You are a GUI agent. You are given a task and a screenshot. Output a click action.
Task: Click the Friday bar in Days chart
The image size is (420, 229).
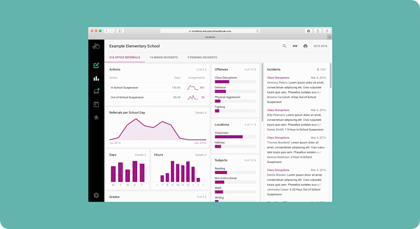pyautogui.click(x=142, y=173)
